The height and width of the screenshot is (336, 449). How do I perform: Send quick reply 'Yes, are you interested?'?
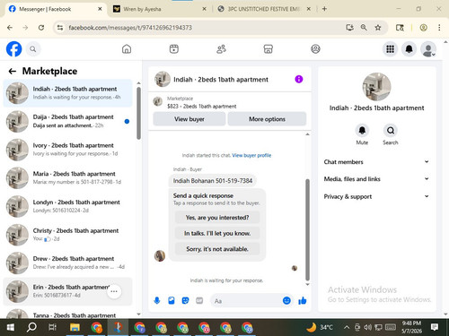point(217,218)
